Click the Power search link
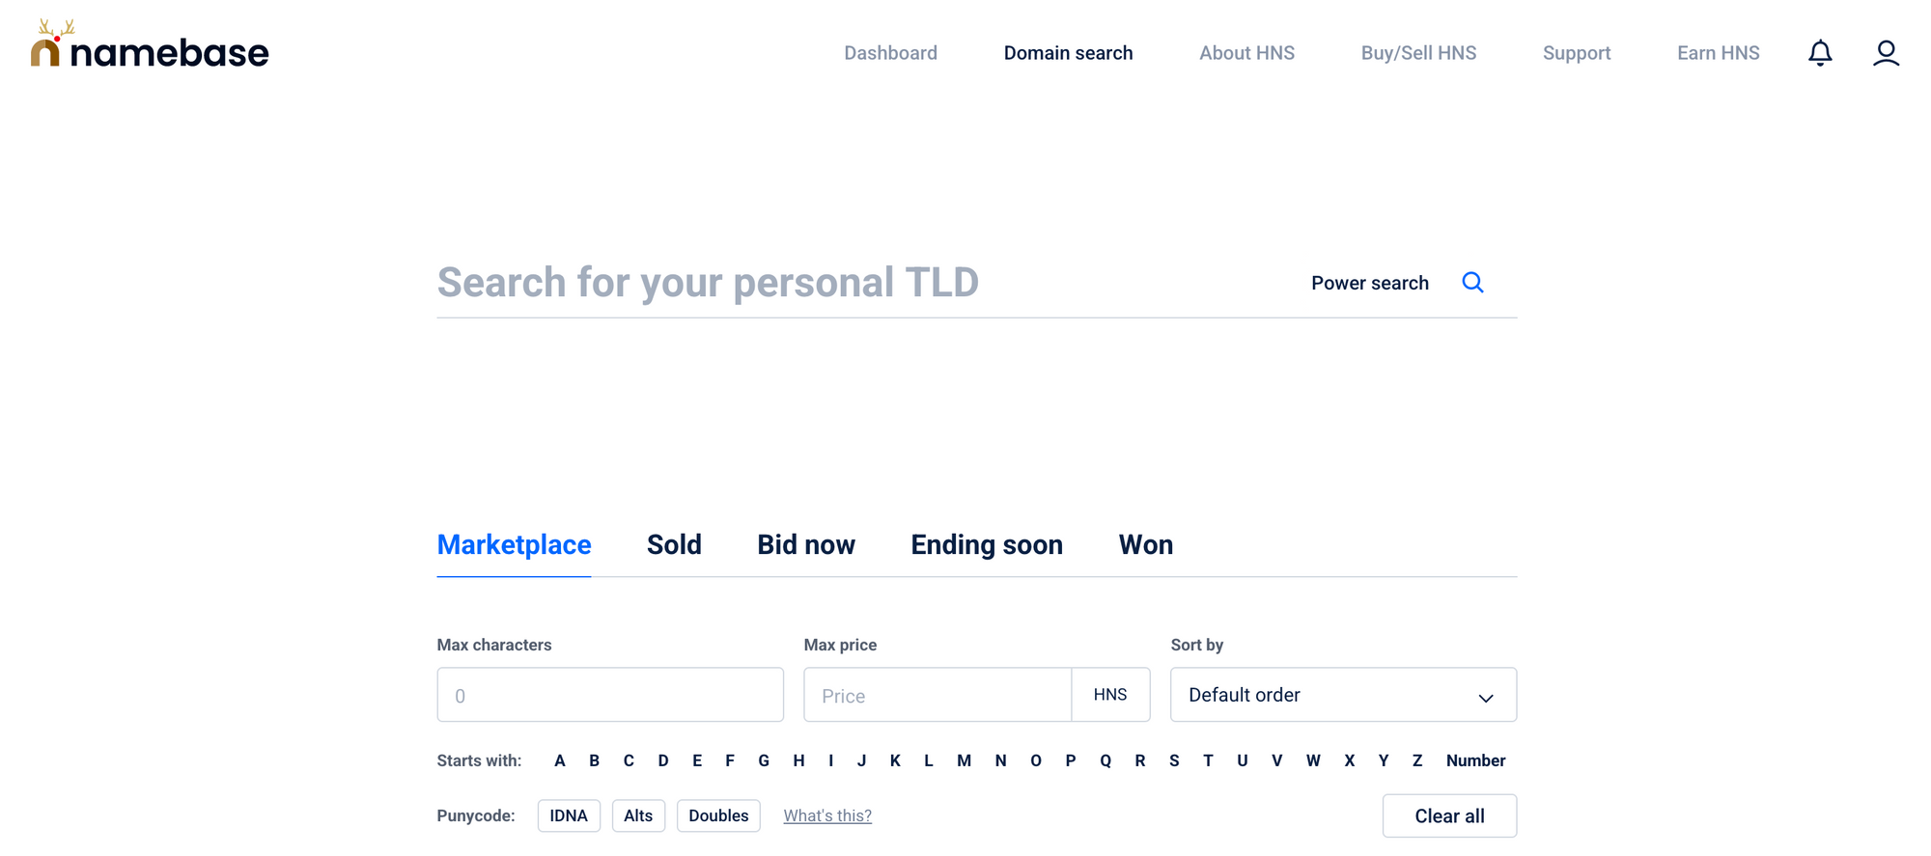1931x856 pixels. click(x=1369, y=282)
